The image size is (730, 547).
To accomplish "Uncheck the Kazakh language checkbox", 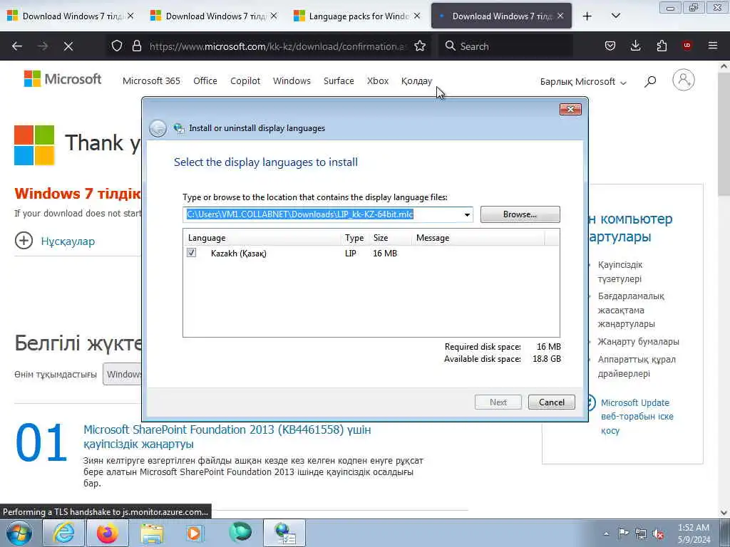I will tap(191, 253).
